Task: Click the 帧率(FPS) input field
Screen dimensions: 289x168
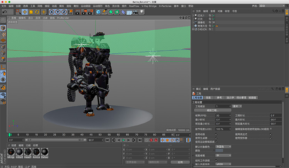Action: (223, 115)
